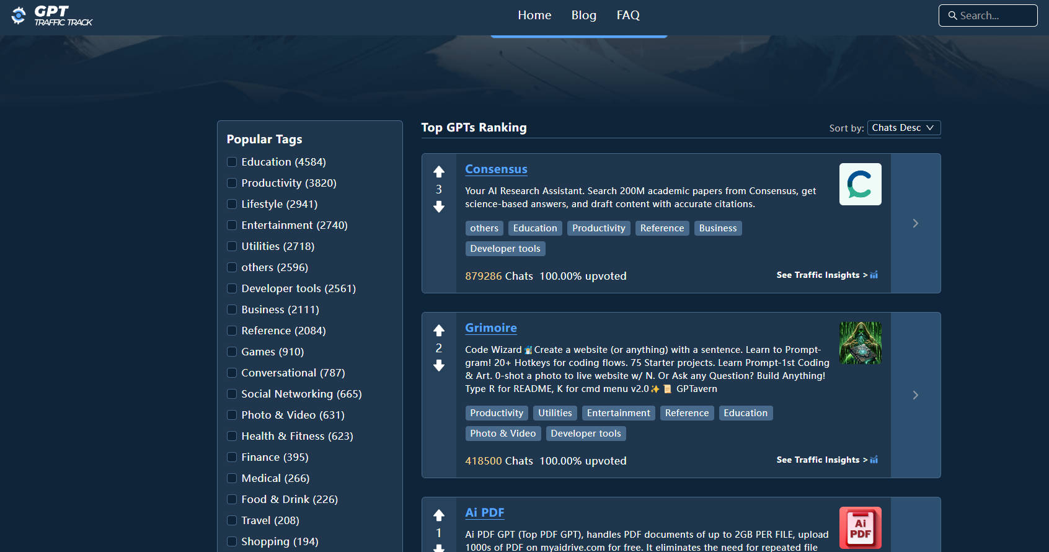Check the Social Networking tag
Viewport: 1049px width, 552px height.
(x=232, y=394)
